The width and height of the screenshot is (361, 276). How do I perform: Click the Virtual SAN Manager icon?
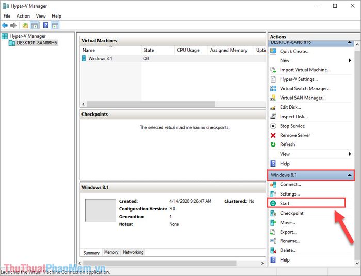(x=273, y=98)
